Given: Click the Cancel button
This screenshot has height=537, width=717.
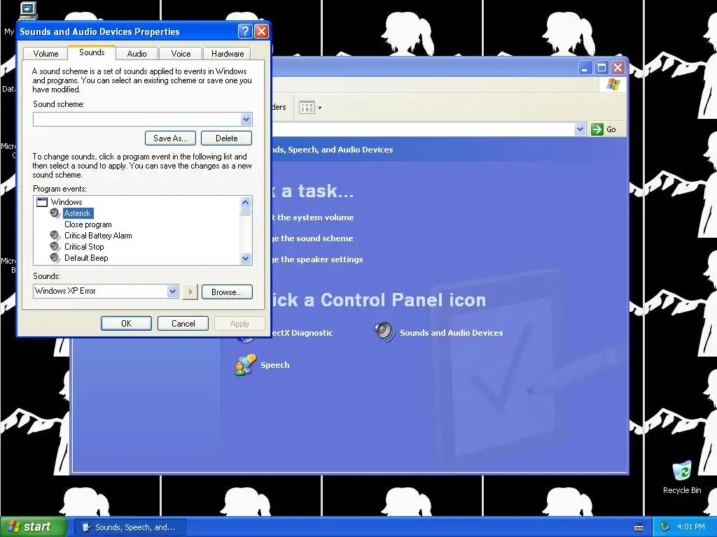Looking at the screenshot, I should (183, 323).
